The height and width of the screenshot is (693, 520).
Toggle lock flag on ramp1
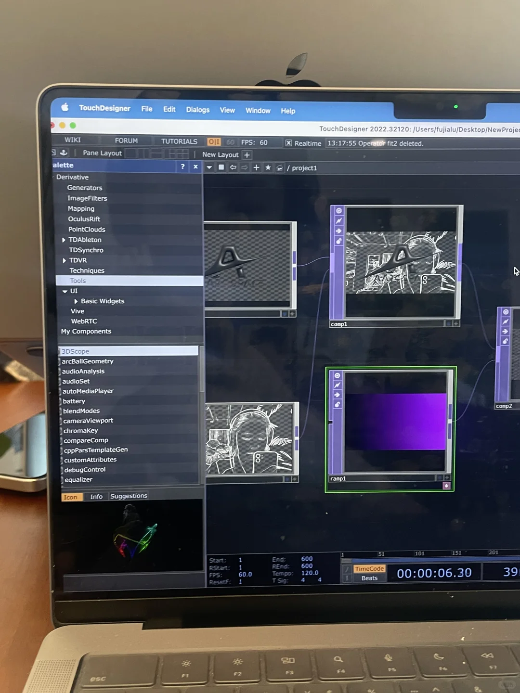[x=337, y=405]
